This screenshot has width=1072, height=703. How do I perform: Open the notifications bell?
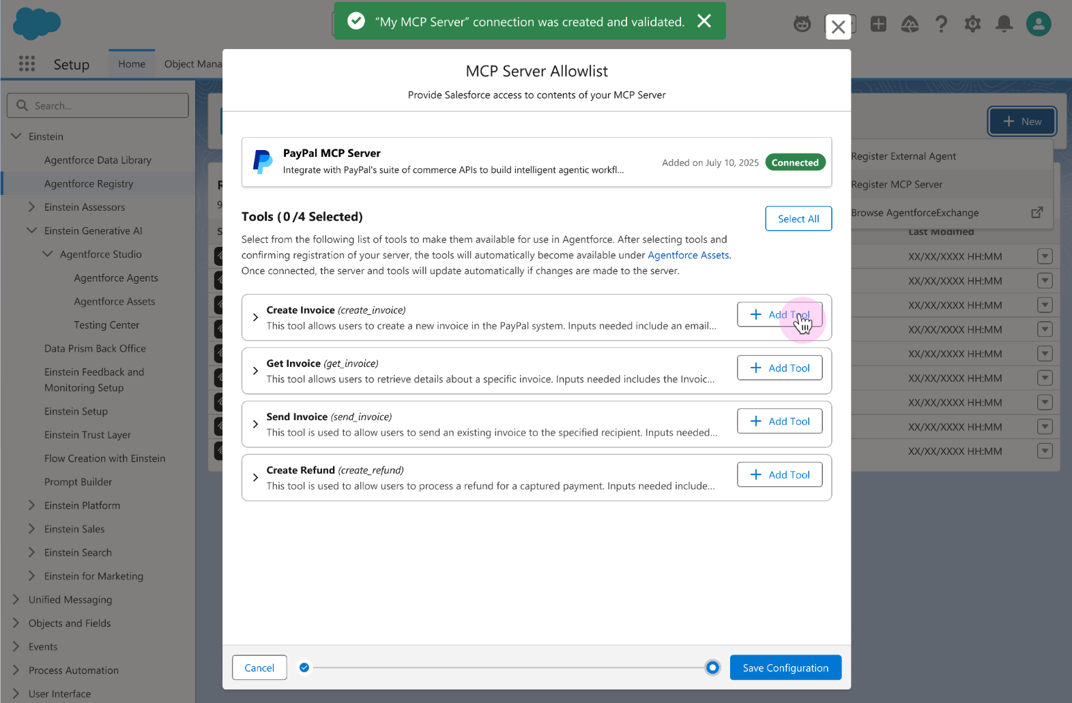(x=1004, y=25)
